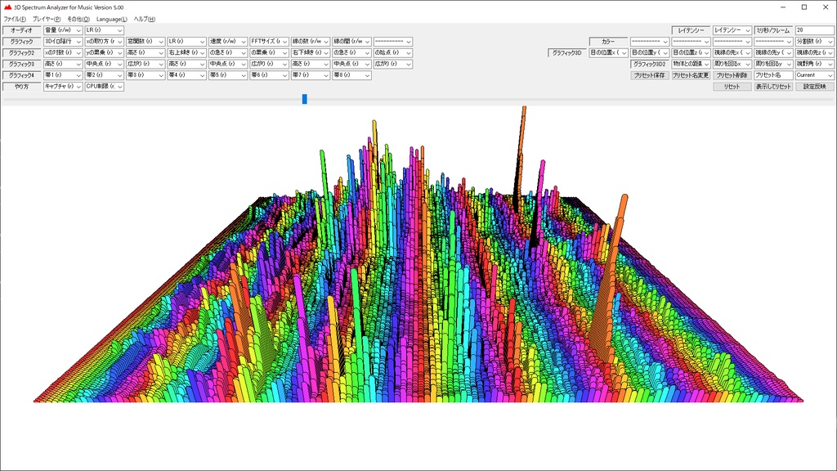Open the Current preset dropdown
Viewport: 837px width, 471px height.
pyautogui.click(x=815, y=75)
